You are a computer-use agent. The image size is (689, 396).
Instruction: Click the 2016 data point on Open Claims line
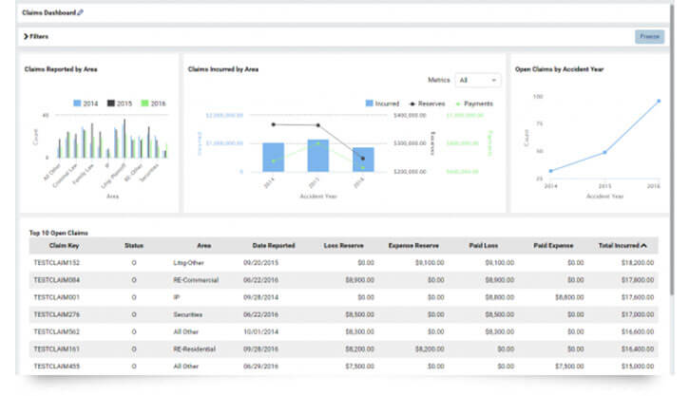tap(659, 101)
